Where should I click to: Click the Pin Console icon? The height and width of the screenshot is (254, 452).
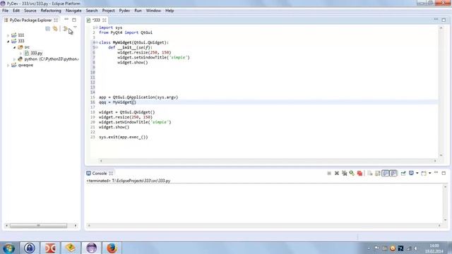403,174
